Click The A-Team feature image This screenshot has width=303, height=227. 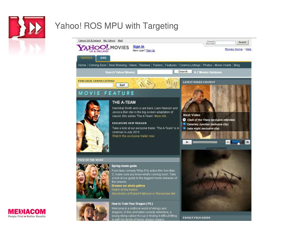point(93,126)
